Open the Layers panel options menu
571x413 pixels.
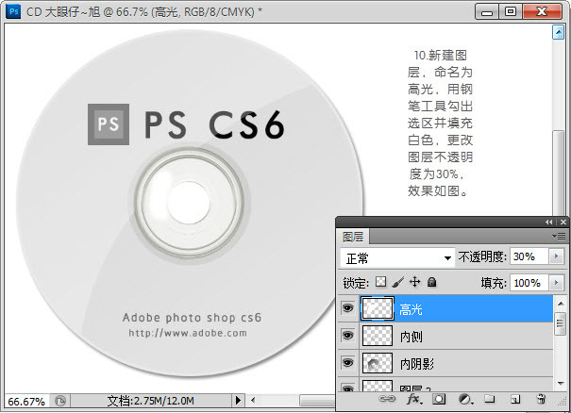coord(561,236)
